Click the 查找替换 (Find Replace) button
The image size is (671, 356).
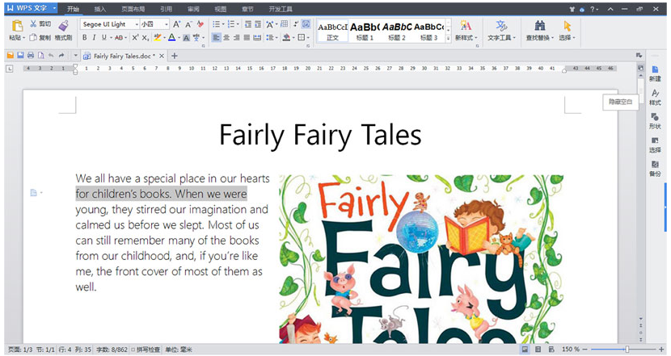pyautogui.click(x=539, y=30)
